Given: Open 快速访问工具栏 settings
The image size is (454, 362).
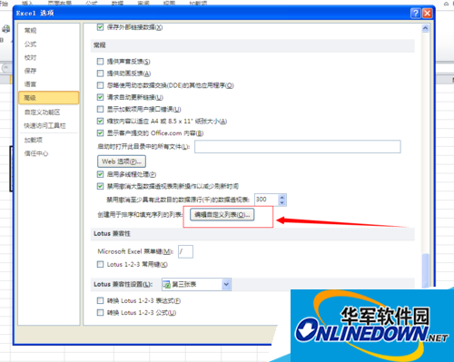Looking at the screenshot, I should tap(44, 125).
